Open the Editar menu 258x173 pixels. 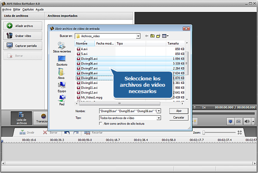[x=17, y=10]
